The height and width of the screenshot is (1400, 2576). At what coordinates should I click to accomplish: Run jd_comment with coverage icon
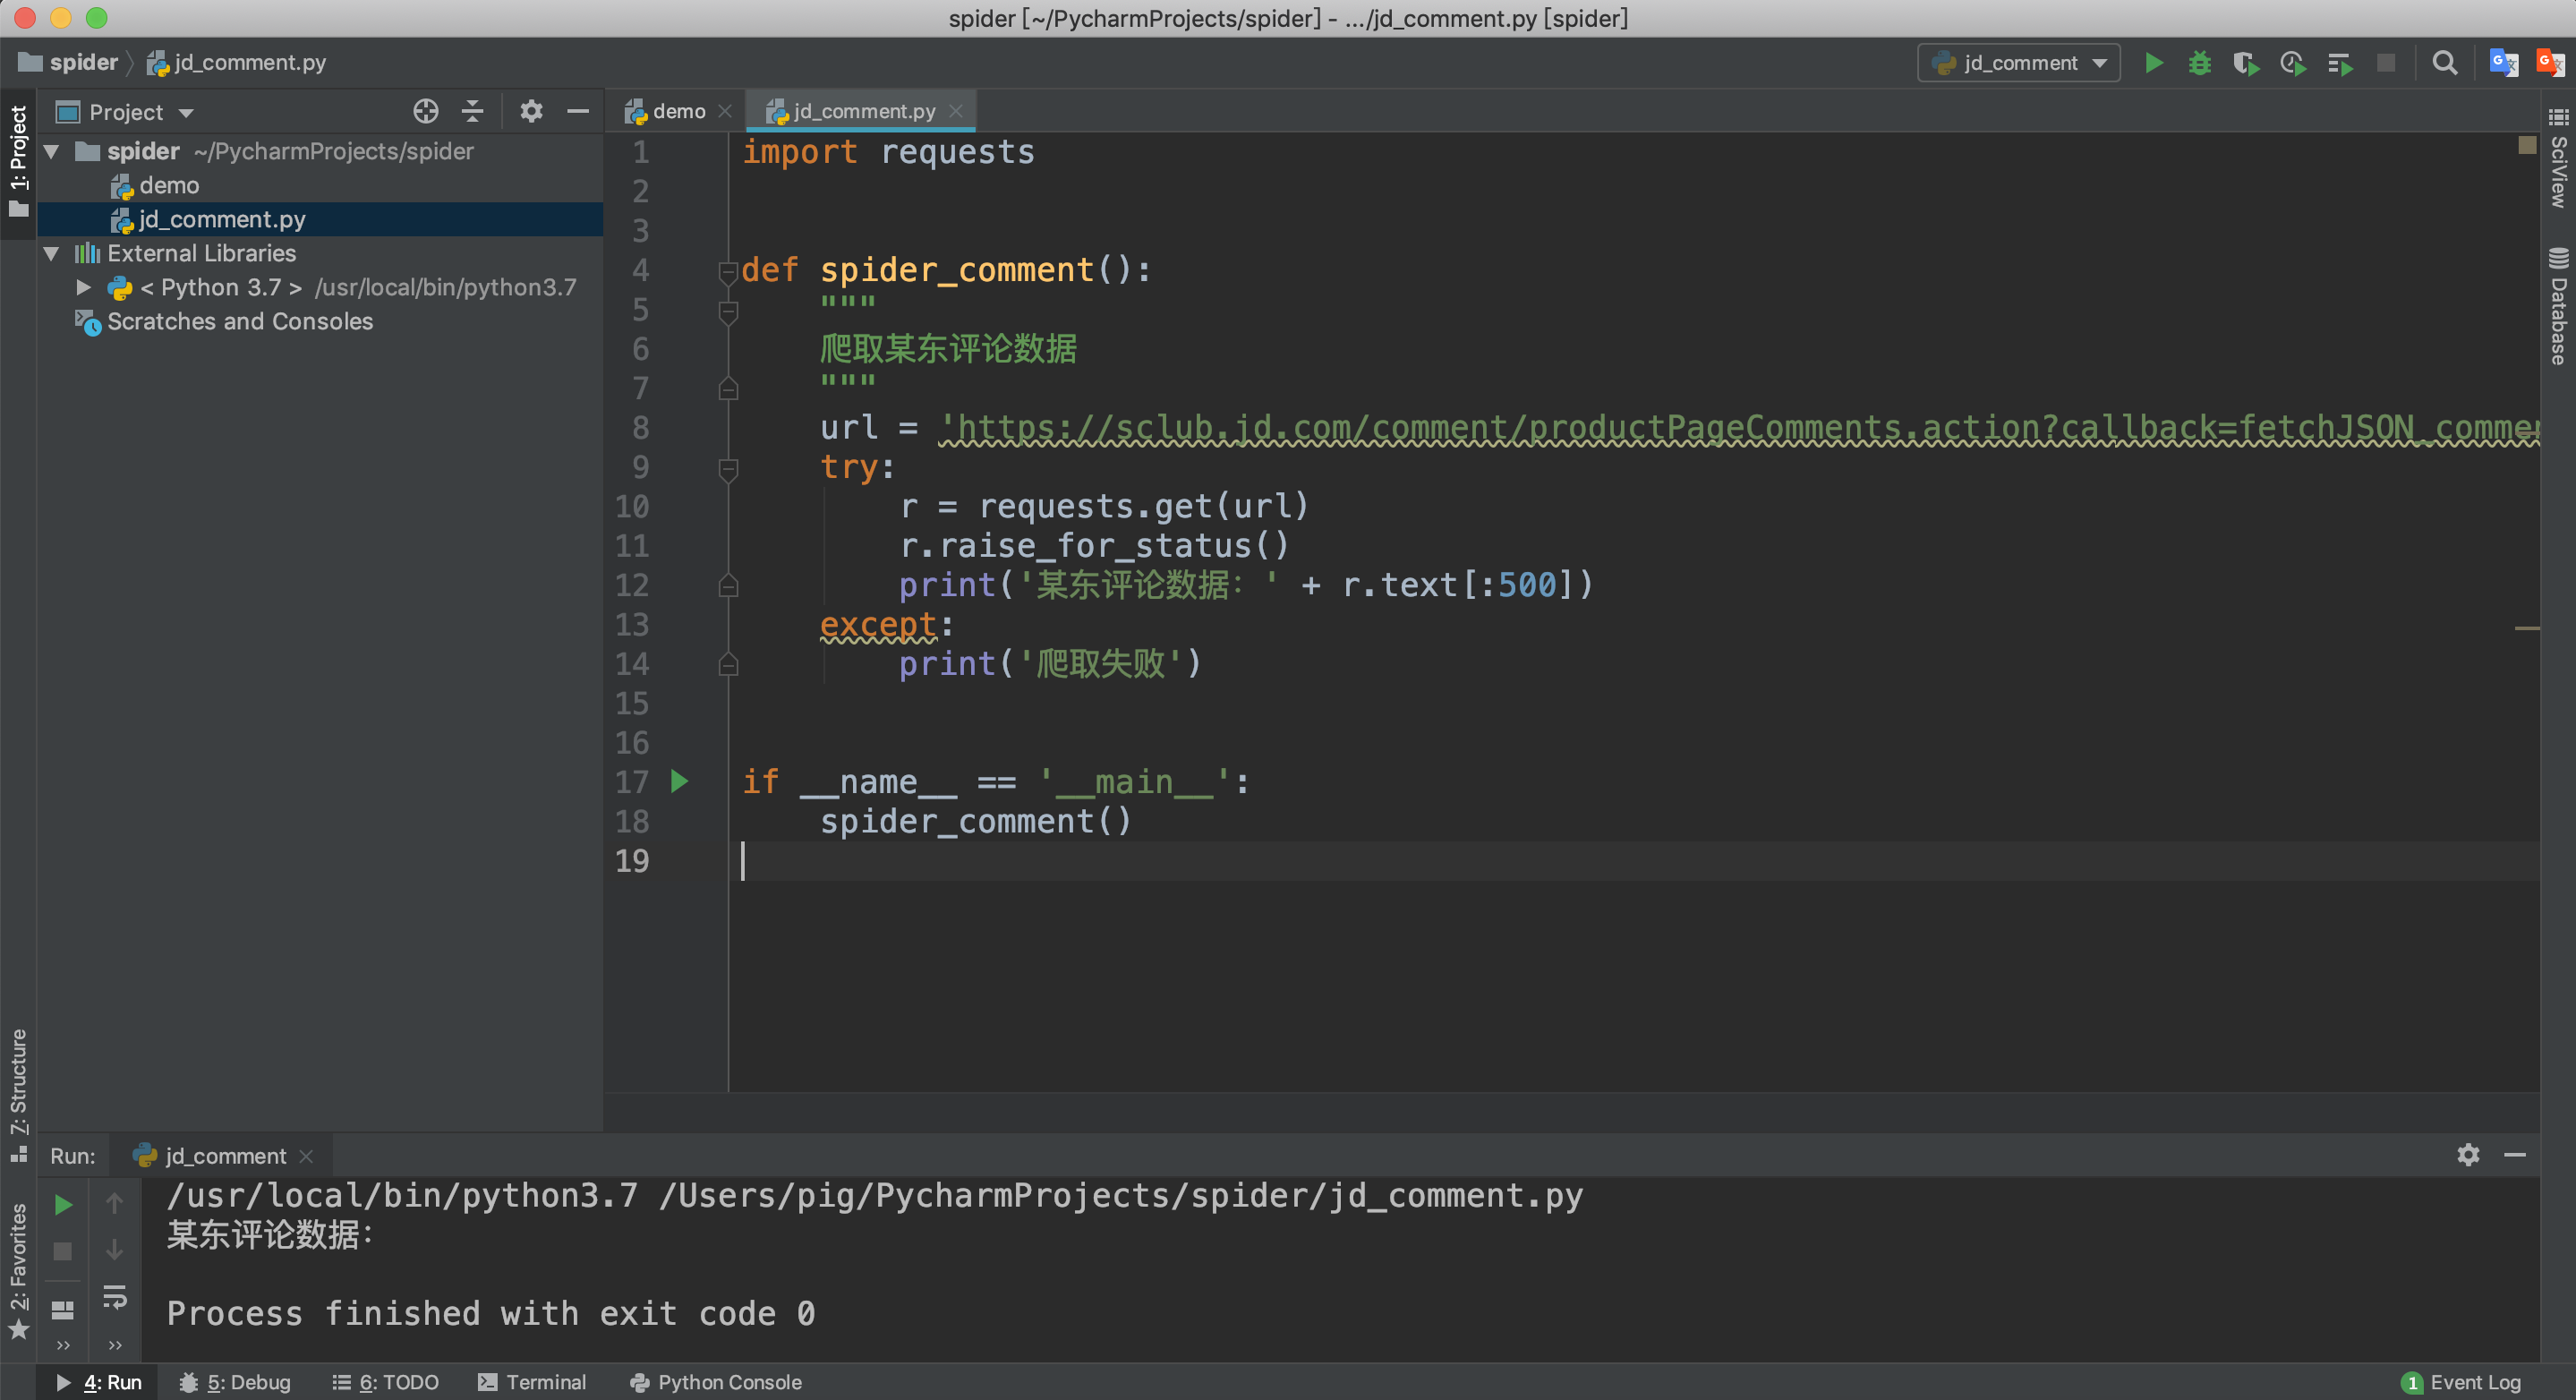pos(2245,63)
